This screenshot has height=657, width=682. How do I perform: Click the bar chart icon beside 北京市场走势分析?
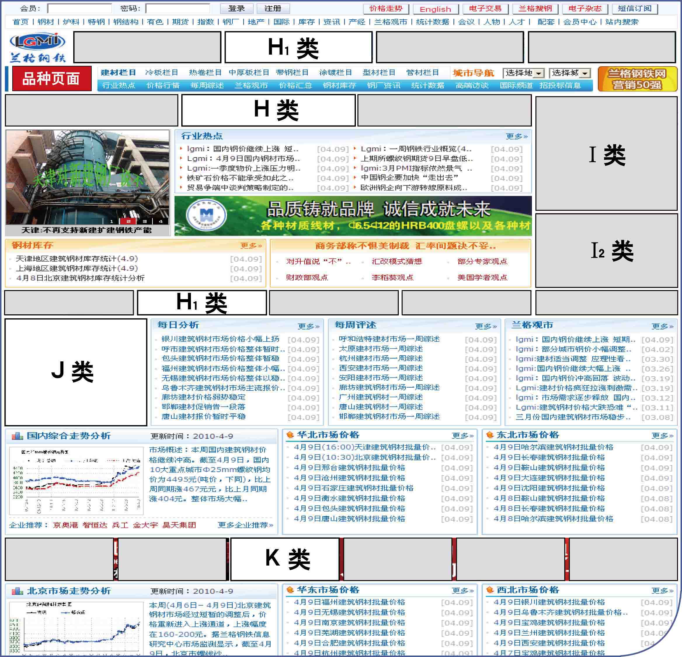tap(18, 591)
